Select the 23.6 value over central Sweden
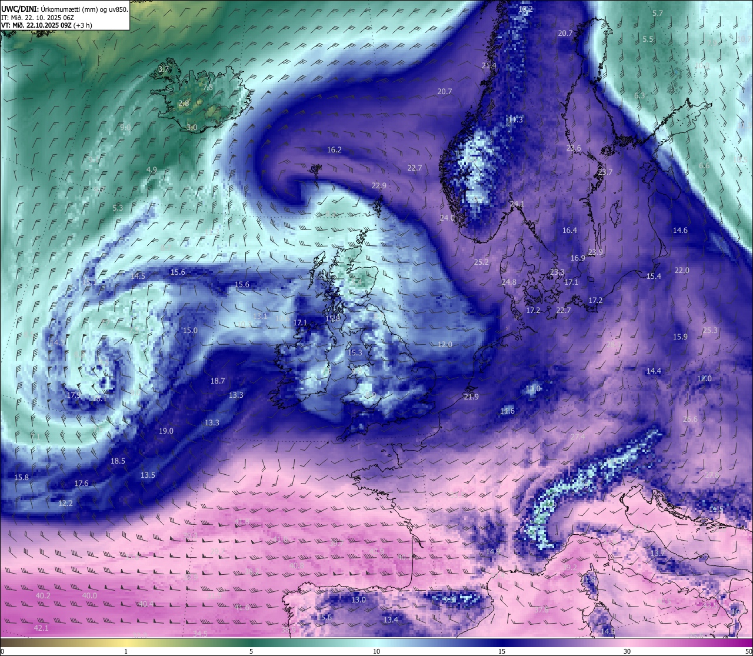 [x=574, y=148]
